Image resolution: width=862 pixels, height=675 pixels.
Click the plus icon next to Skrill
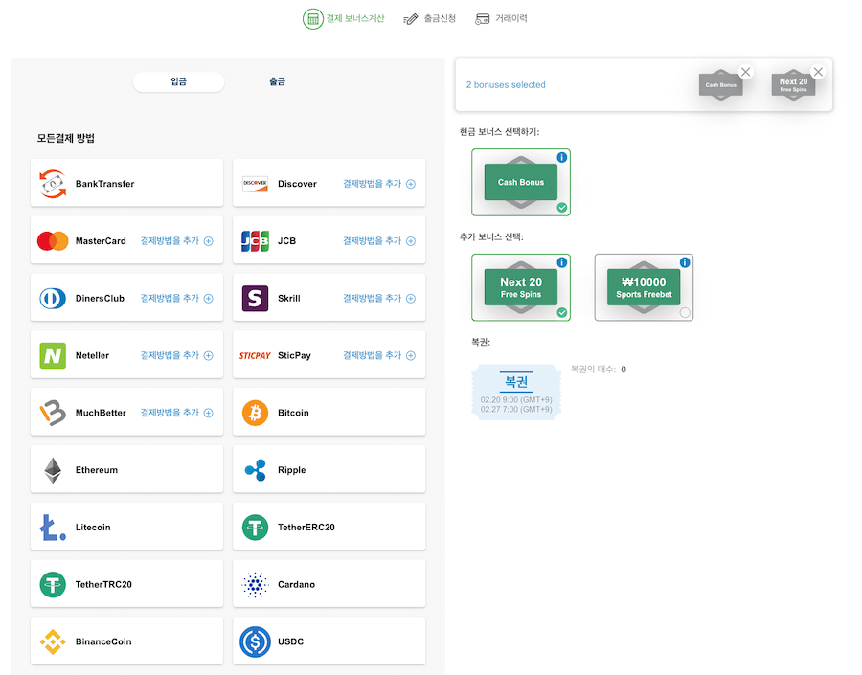(411, 298)
